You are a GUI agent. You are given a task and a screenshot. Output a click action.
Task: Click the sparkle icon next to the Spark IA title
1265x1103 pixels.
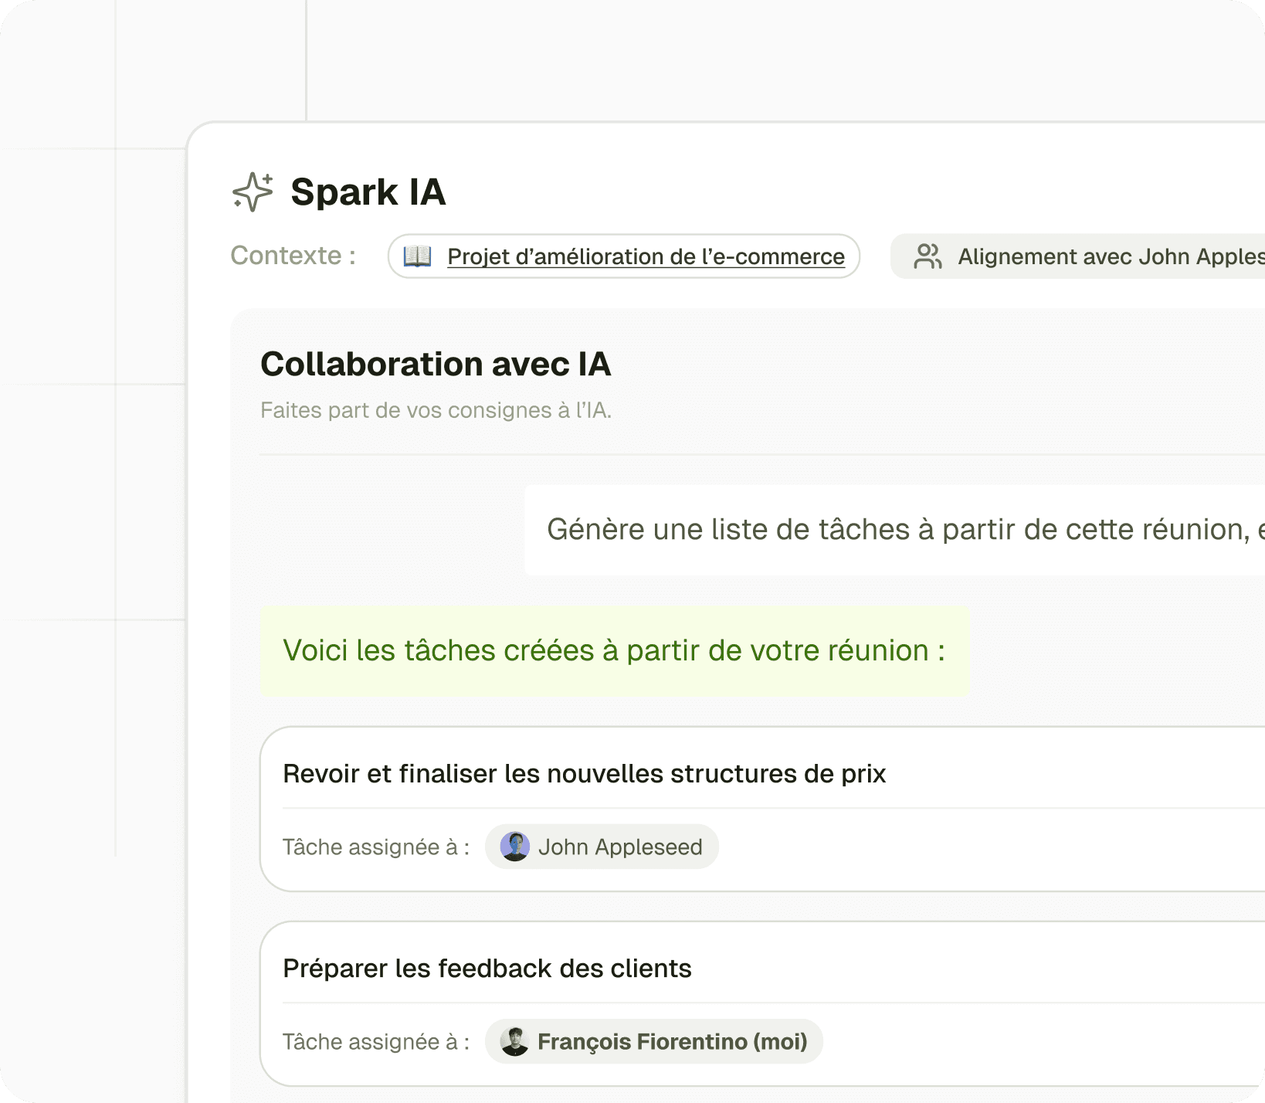(253, 192)
